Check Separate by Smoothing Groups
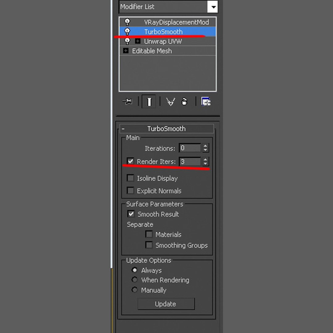Screen dimensions: 333x333 (x=149, y=245)
